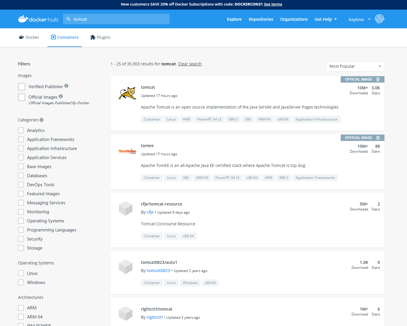
Task: Open Organizations in the top navigation
Action: click(294, 19)
